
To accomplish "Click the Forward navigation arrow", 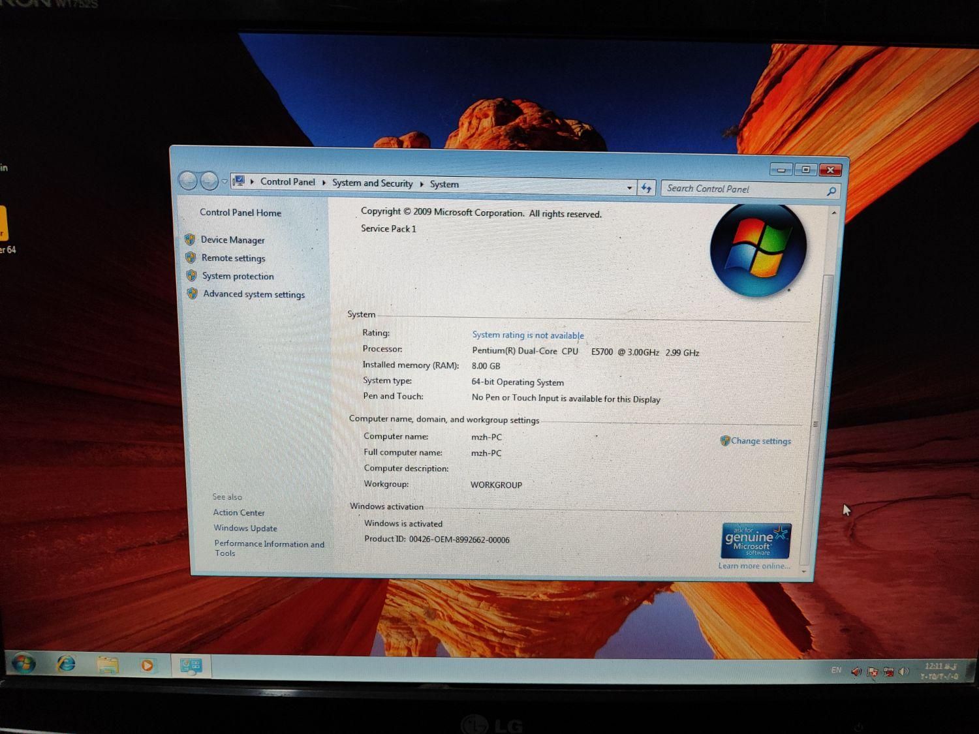I will click(209, 181).
